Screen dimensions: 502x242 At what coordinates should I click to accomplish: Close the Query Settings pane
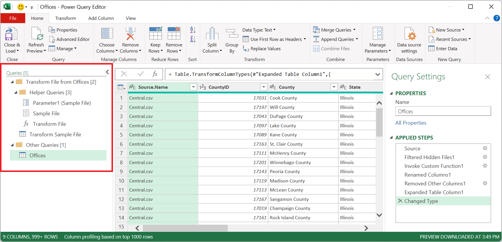pyautogui.click(x=487, y=77)
